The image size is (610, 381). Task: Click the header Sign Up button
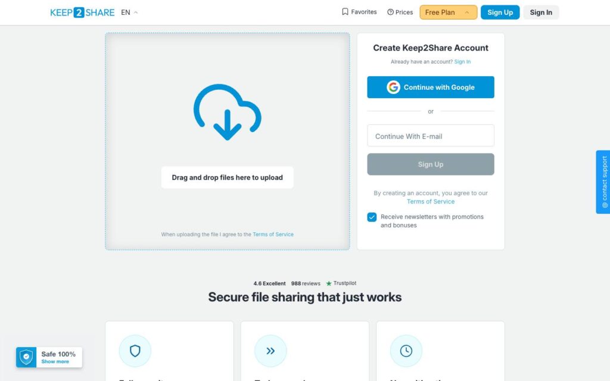(500, 13)
